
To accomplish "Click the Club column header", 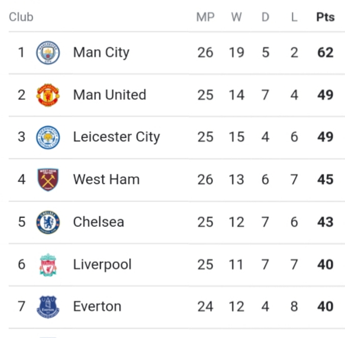I will pyautogui.click(x=21, y=17).
